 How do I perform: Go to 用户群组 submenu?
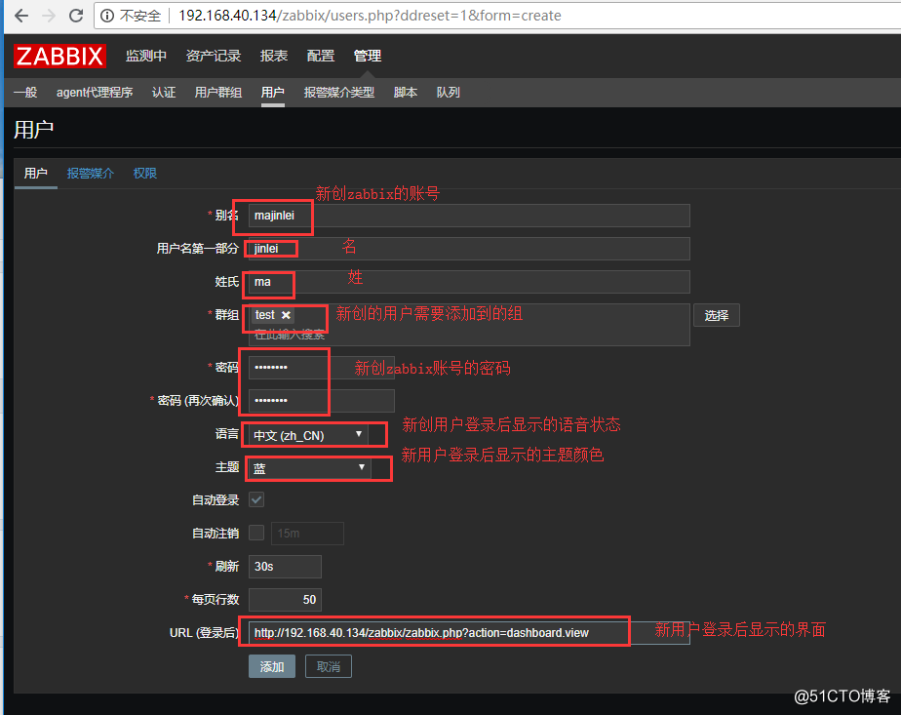coord(217,92)
